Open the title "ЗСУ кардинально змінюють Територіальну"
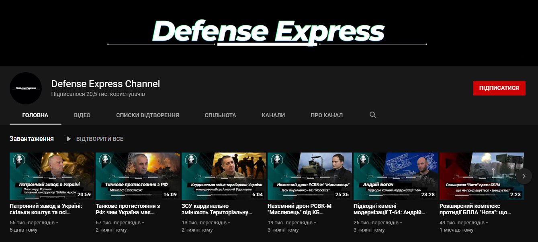 click(217, 209)
